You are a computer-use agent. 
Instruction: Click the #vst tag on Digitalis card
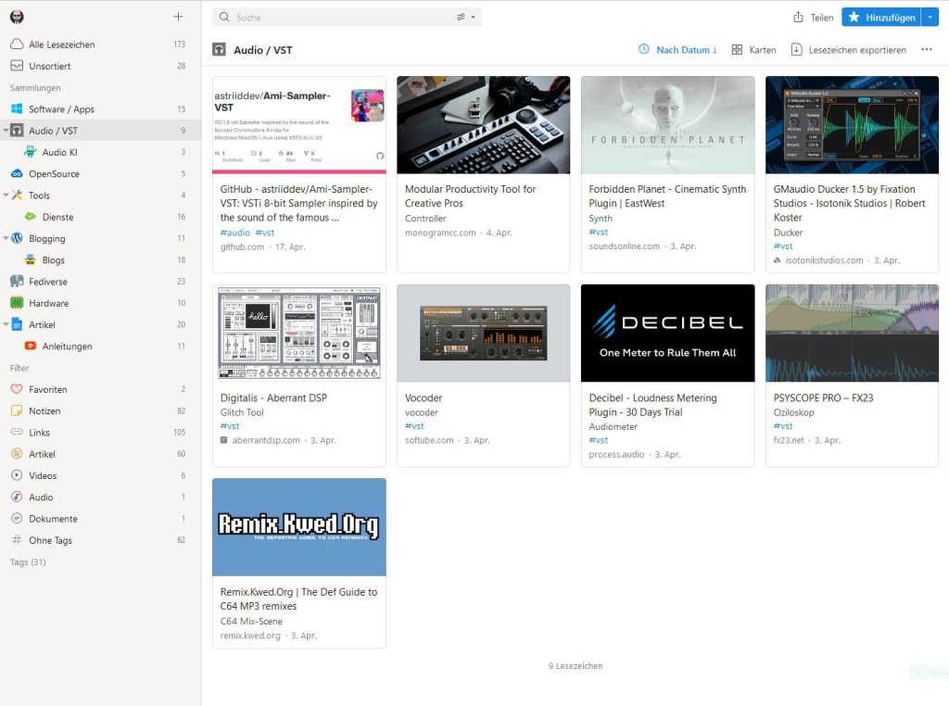pyautogui.click(x=230, y=426)
